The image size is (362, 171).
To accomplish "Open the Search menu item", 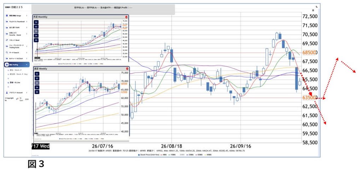I will [17, 53].
